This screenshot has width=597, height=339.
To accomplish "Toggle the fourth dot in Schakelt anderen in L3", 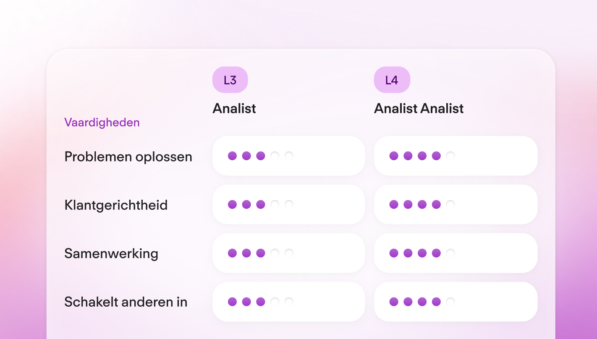I will pyautogui.click(x=275, y=302).
